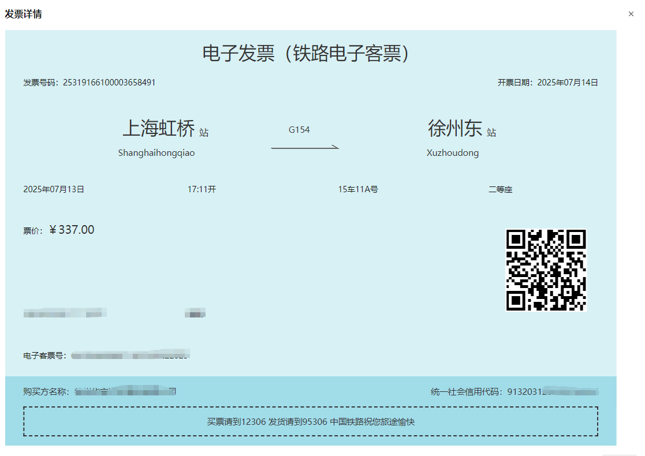The width and height of the screenshot is (645, 456).
Task: Click the Xuzhoudong pinyin label
Action: click(x=453, y=153)
